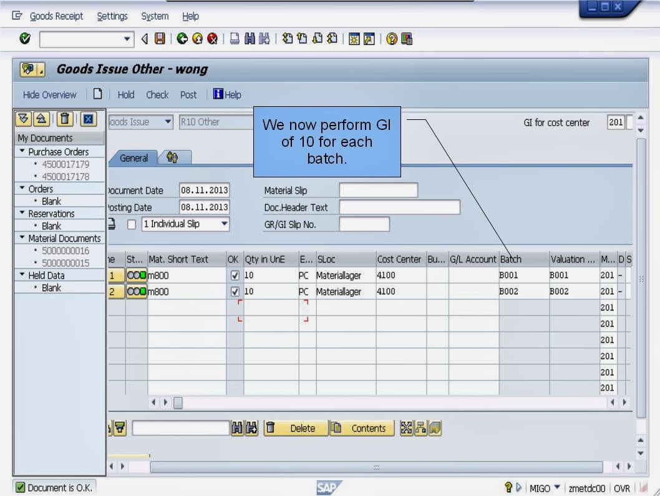Collapse the Held Data tree node
Viewport: 660px width, 496px height.
(x=22, y=274)
